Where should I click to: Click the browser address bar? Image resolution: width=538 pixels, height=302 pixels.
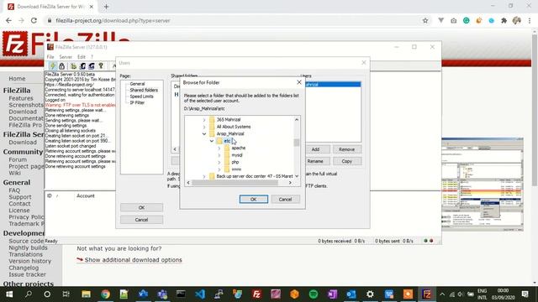[234, 20]
